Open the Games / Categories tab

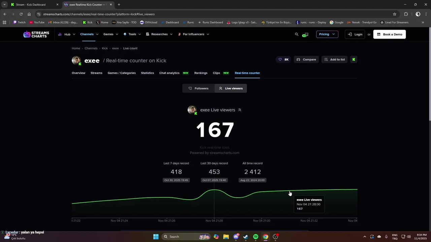click(x=122, y=73)
